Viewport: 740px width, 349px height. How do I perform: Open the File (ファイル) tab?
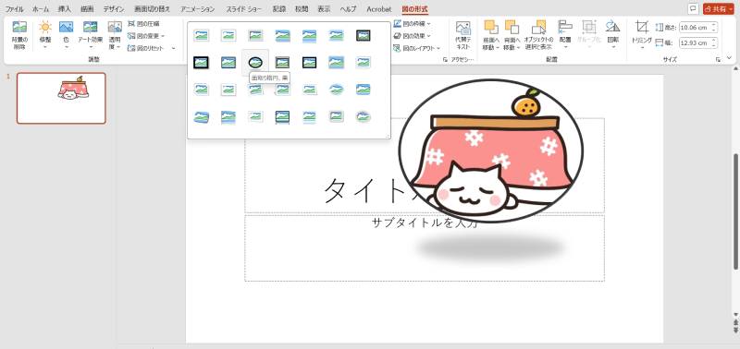[x=14, y=9]
